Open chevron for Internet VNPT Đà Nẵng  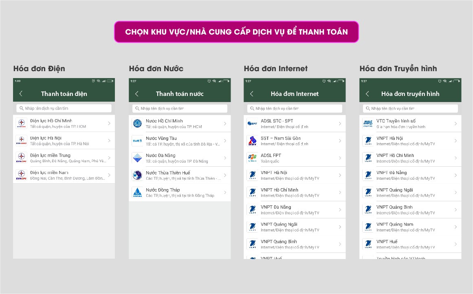[340, 210]
